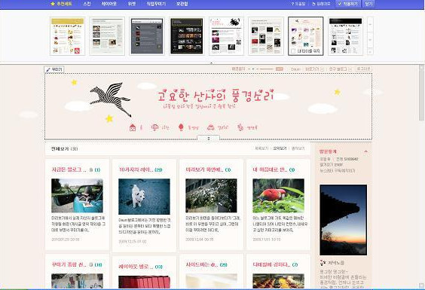
Task: Open the post titled 디테일에 강하다..
Action: pyautogui.click(x=271, y=264)
